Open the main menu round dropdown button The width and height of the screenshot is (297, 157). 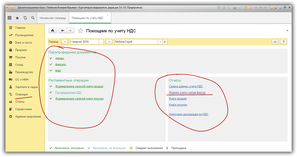pos(12,8)
